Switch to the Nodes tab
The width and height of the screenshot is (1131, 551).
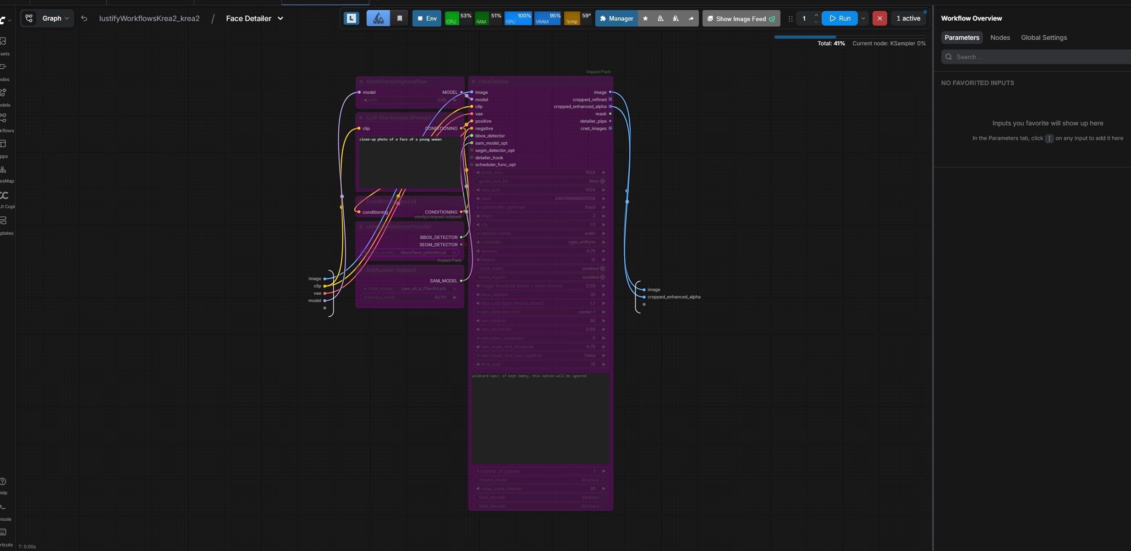click(1000, 38)
